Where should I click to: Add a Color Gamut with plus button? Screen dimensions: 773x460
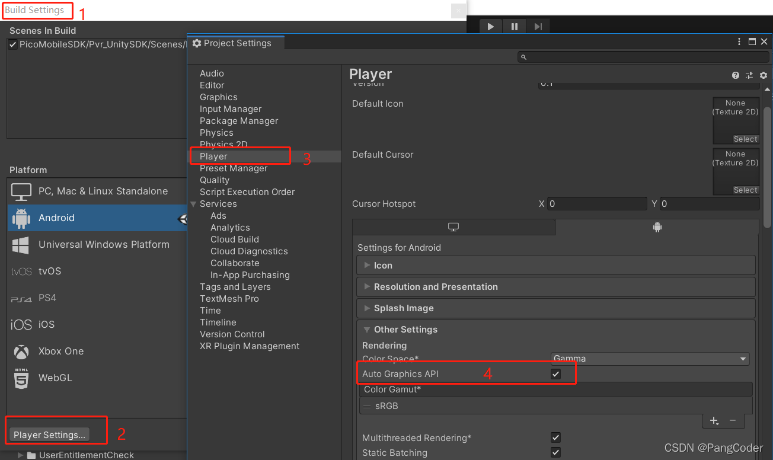point(714,421)
